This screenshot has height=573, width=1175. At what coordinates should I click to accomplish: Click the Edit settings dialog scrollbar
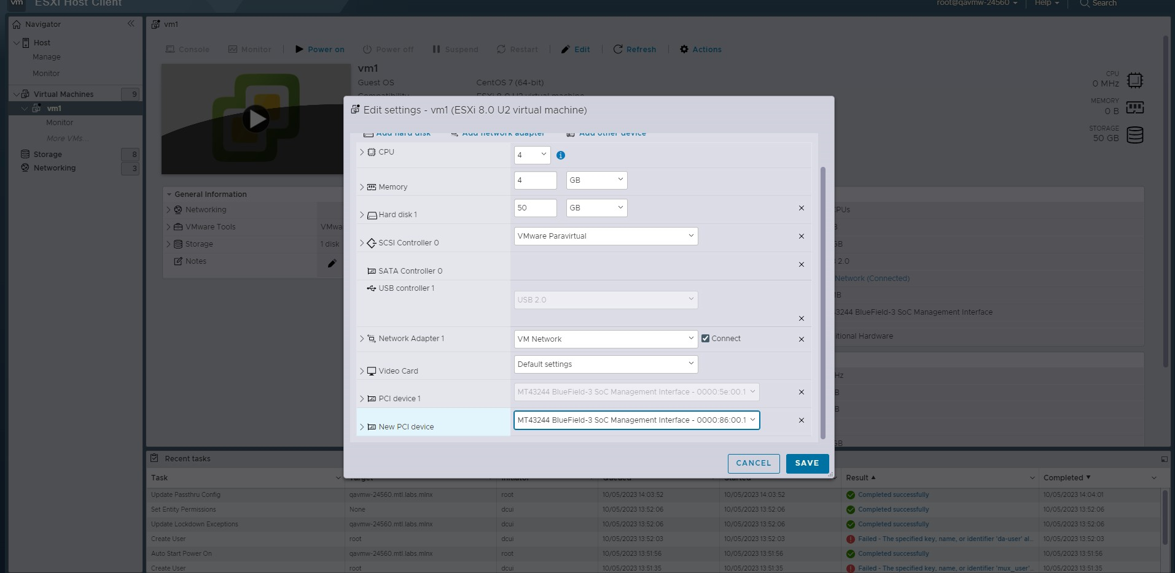pyautogui.click(x=823, y=302)
